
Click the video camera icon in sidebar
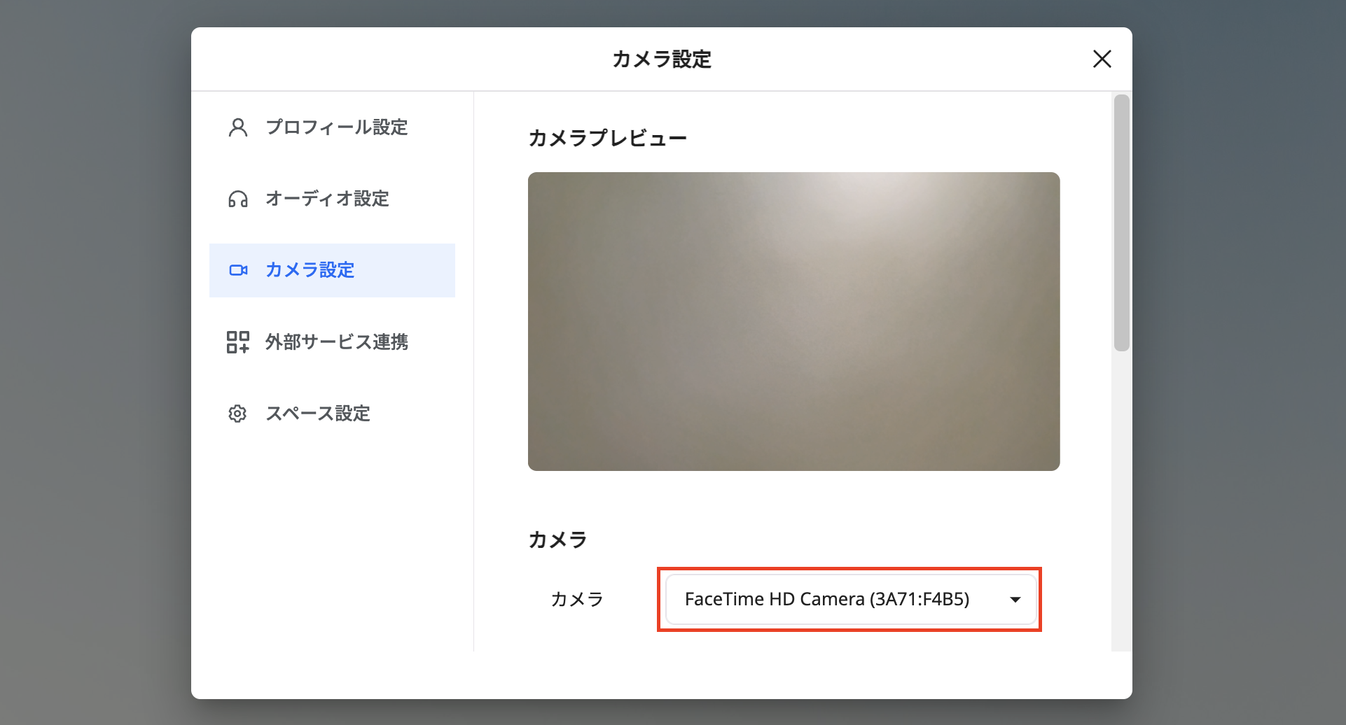coord(238,270)
